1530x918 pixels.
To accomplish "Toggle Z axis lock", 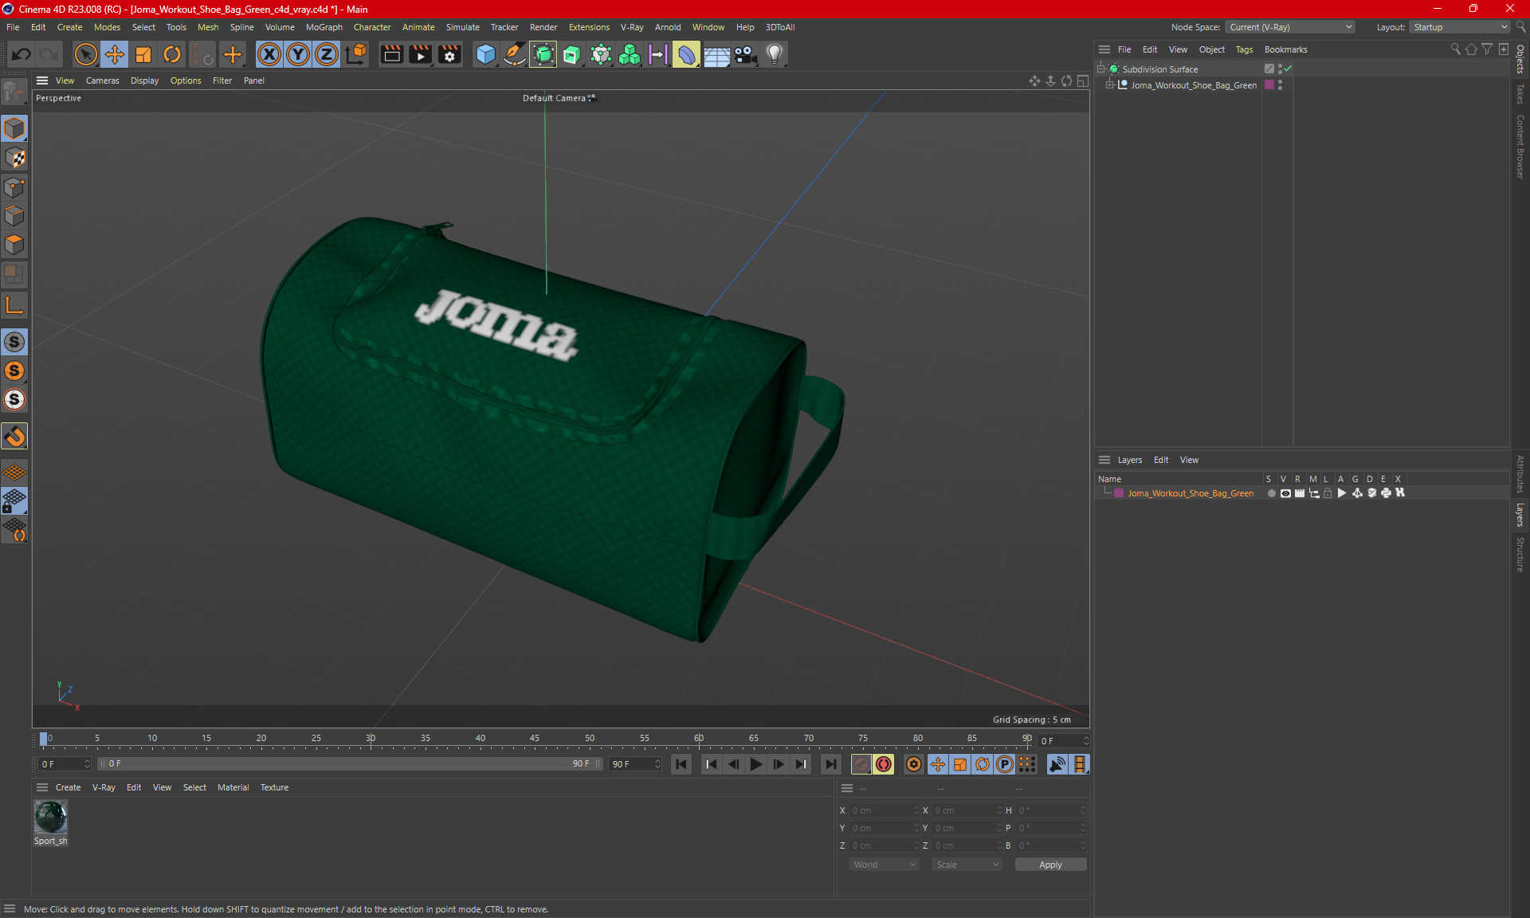I will pos(327,54).
